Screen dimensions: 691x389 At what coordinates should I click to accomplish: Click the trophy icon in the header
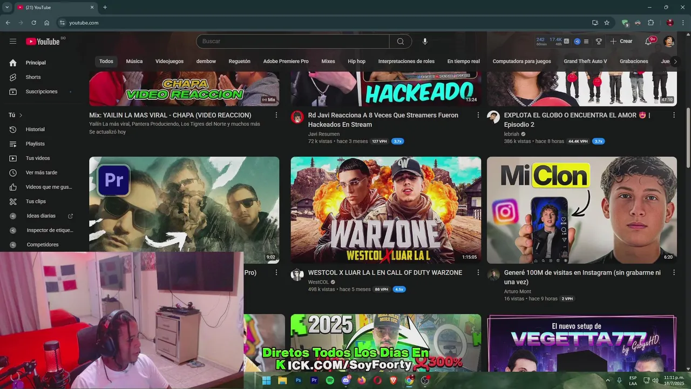coord(599,41)
